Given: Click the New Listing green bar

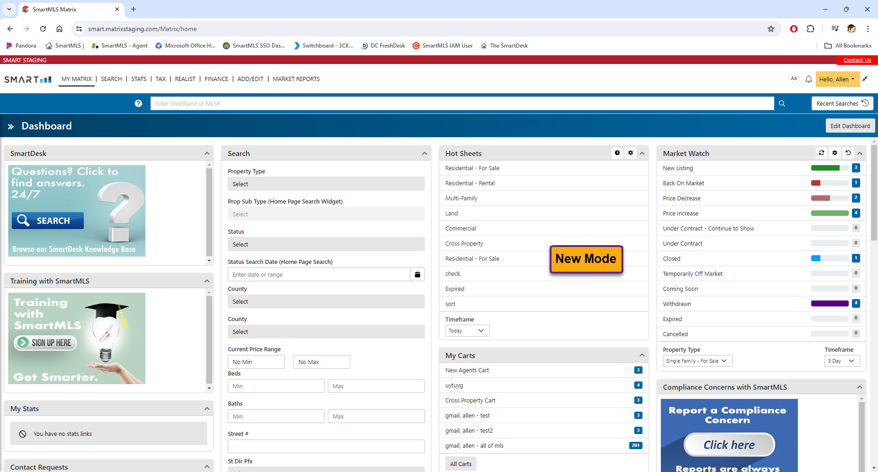Looking at the screenshot, I should (825, 168).
